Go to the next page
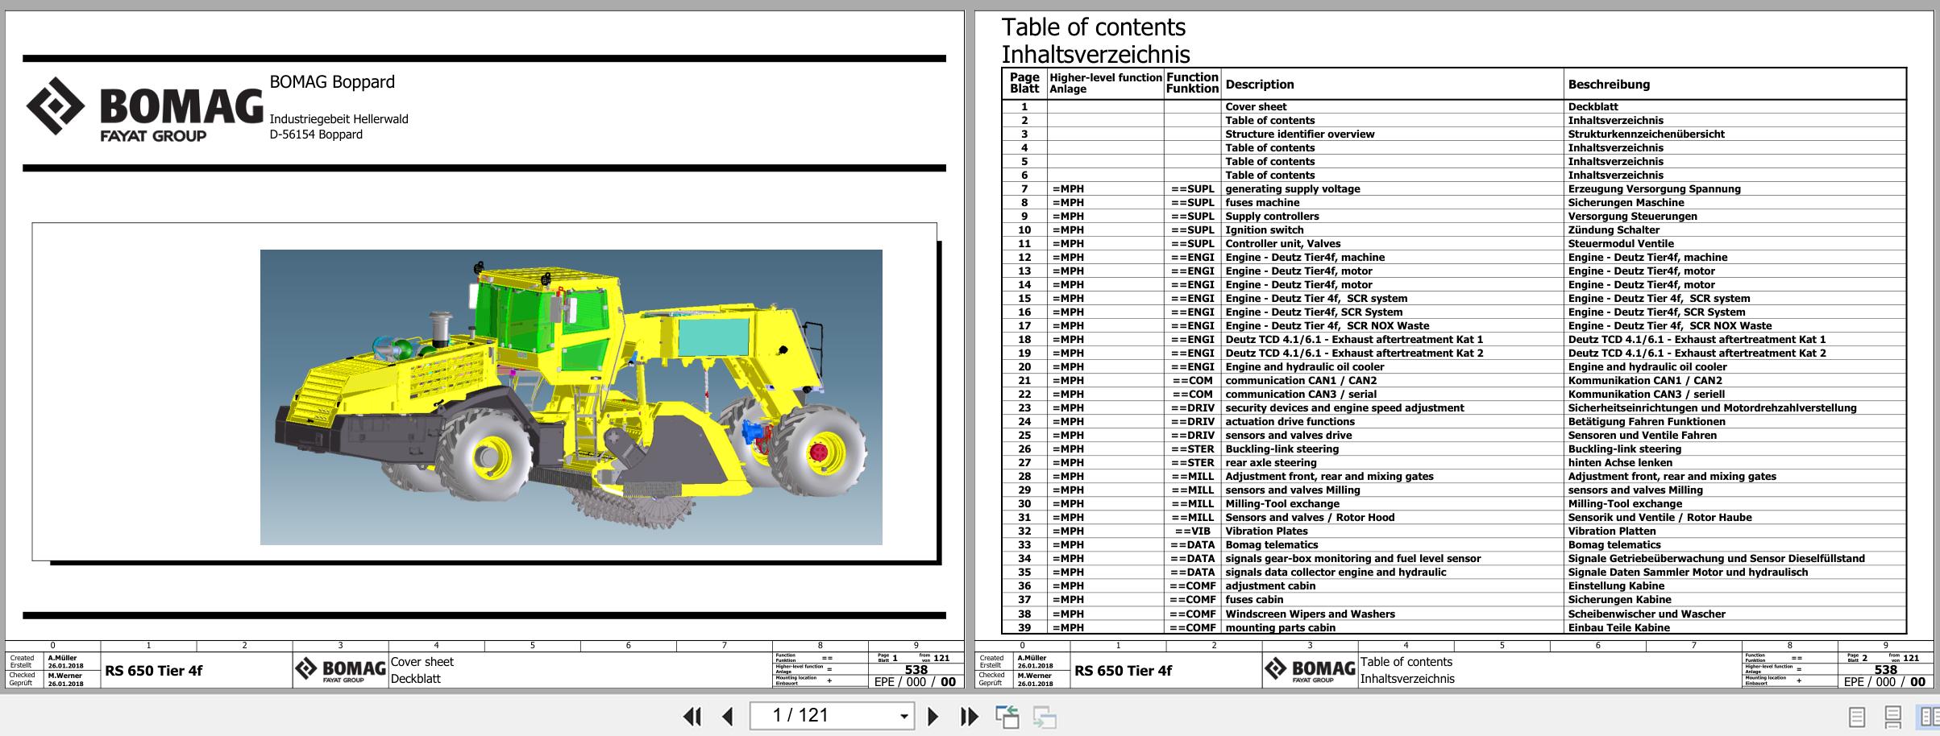 tap(933, 716)
